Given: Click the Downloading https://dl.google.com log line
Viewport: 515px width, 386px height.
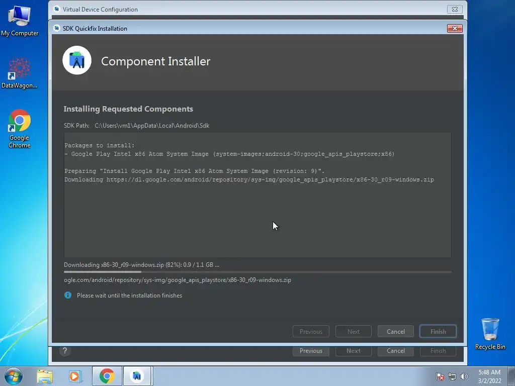Looking at the screenshot, I should point(249,179).
